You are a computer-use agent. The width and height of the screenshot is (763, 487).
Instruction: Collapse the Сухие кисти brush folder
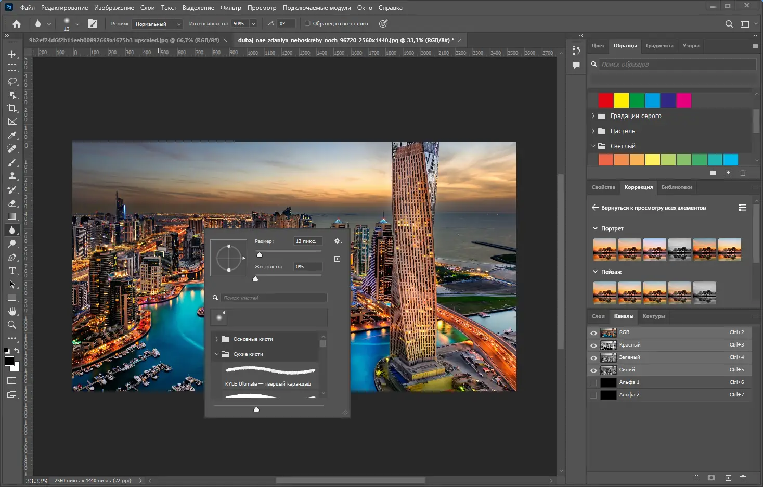pyautogui.click(x=217, y=354)
